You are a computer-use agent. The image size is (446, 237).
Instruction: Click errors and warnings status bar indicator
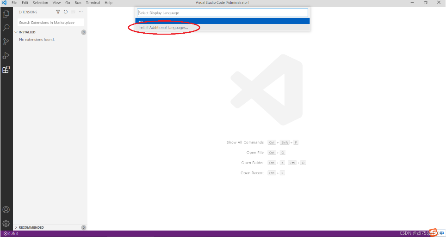click(x=11, y=234)
